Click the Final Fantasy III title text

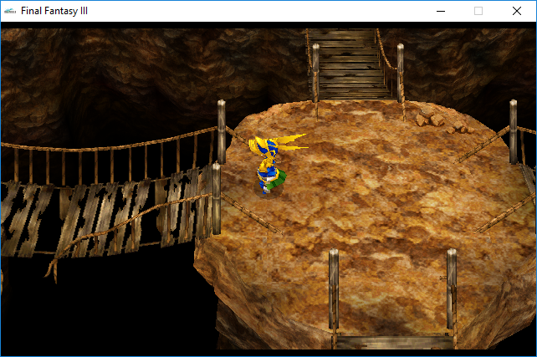click(54, 11)
